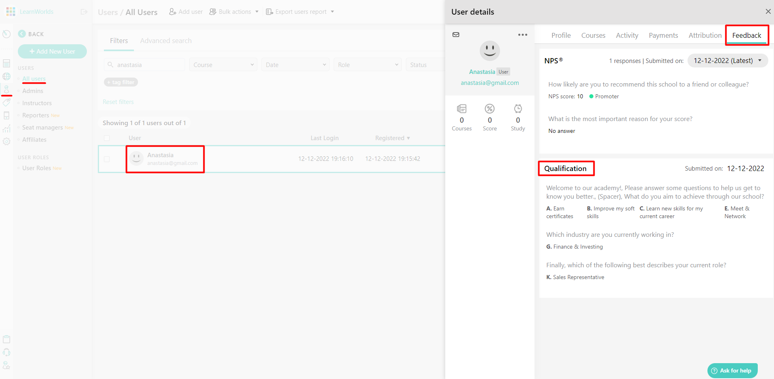Open the Advanced search tab
Viewport: 774px width, 379px height.
point(166,41)
